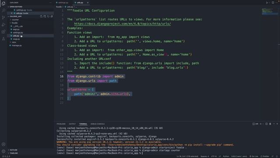The image size is (280, 158).
Task: Click the foodie breadcrumb above the editor
Action: 59,7
